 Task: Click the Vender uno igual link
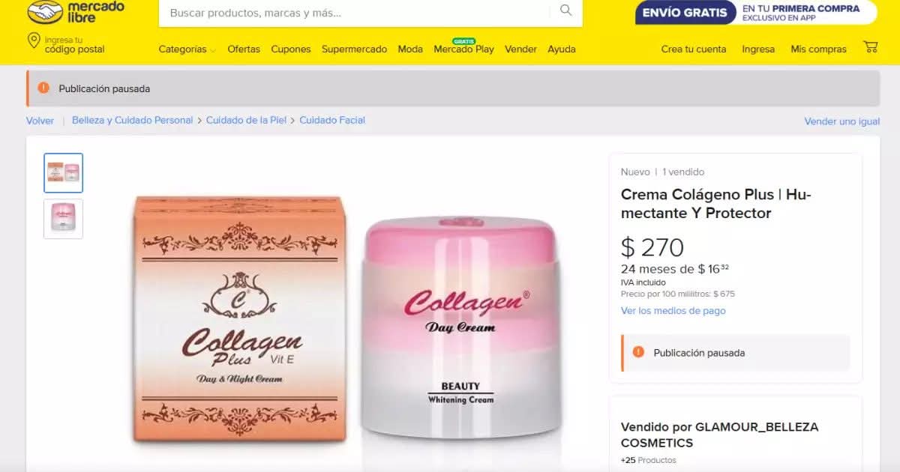[842, 121]
